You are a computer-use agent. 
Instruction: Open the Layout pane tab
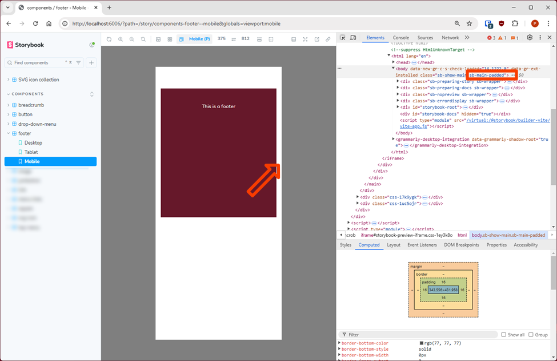(x=393, y=245)
